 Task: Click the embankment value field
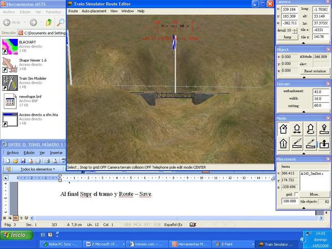point(319,91)
